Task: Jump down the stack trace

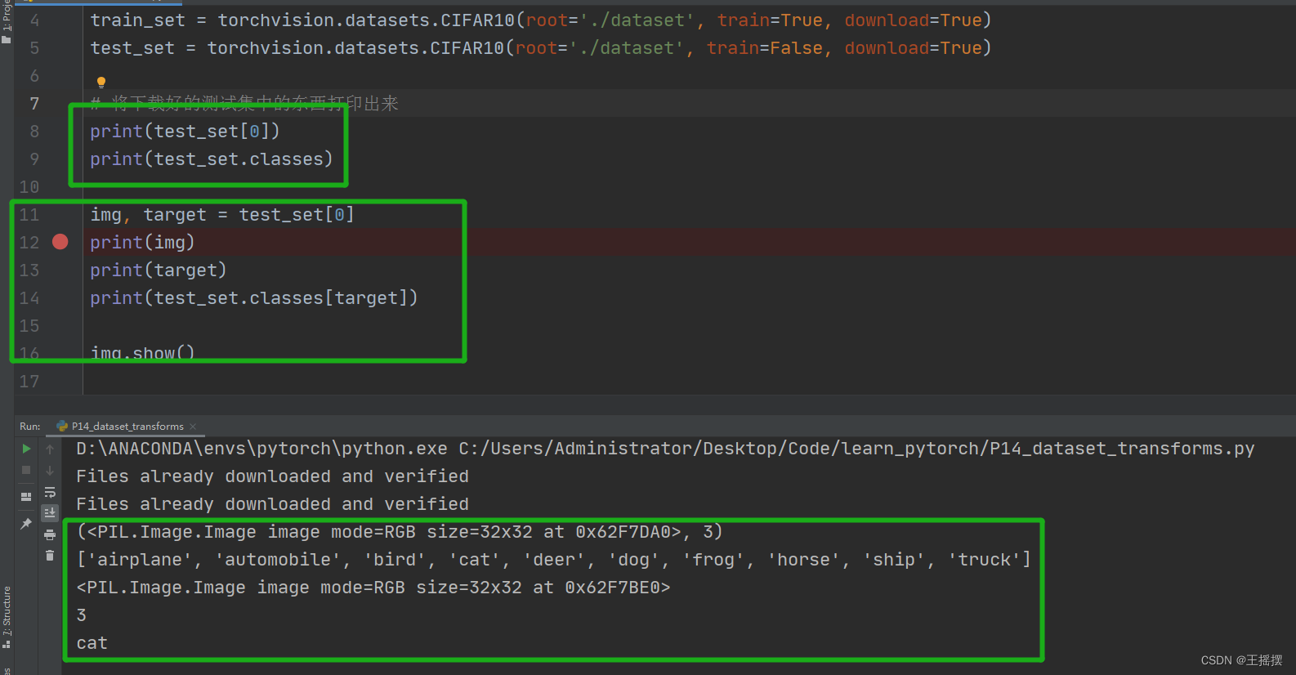Action: [x=50, y=470]
